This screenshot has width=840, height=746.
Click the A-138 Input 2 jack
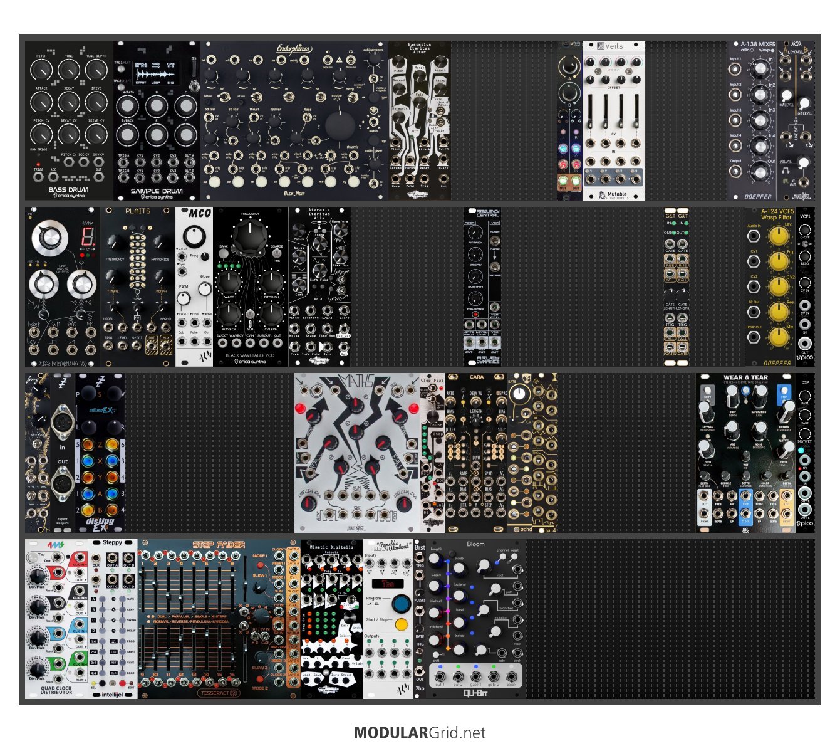(x=735, y=94)
